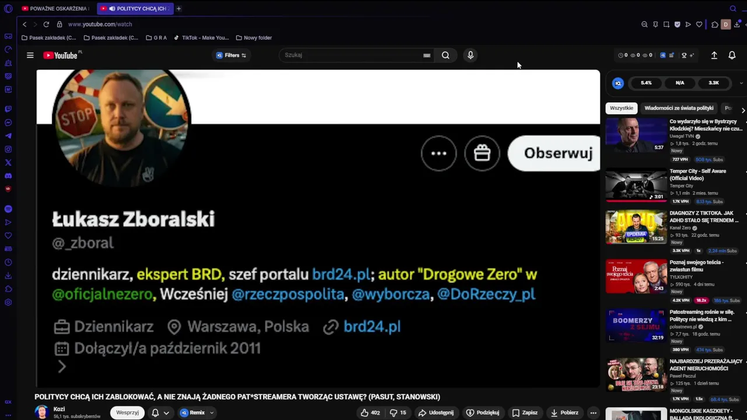Open TikTok - Make You bookmark
The height and width of the screenshot is (420, 747).
[x=201, y=38]
